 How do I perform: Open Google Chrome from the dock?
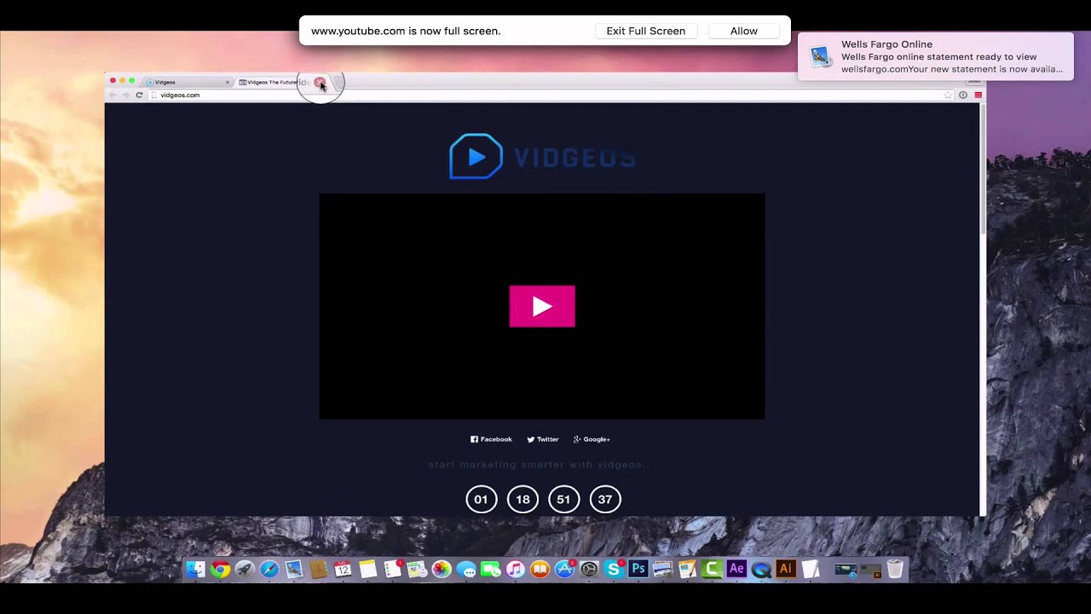[x=221, y=570]
